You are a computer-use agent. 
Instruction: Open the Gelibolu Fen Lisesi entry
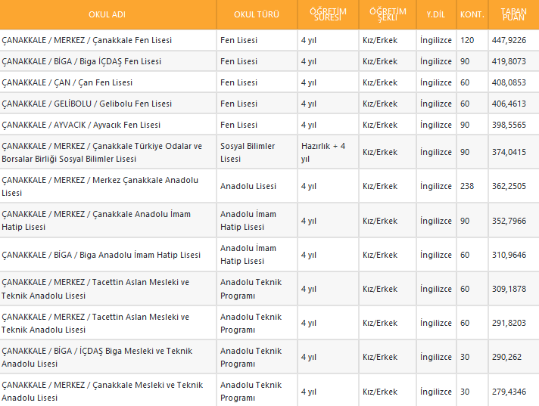click(87, 104)
